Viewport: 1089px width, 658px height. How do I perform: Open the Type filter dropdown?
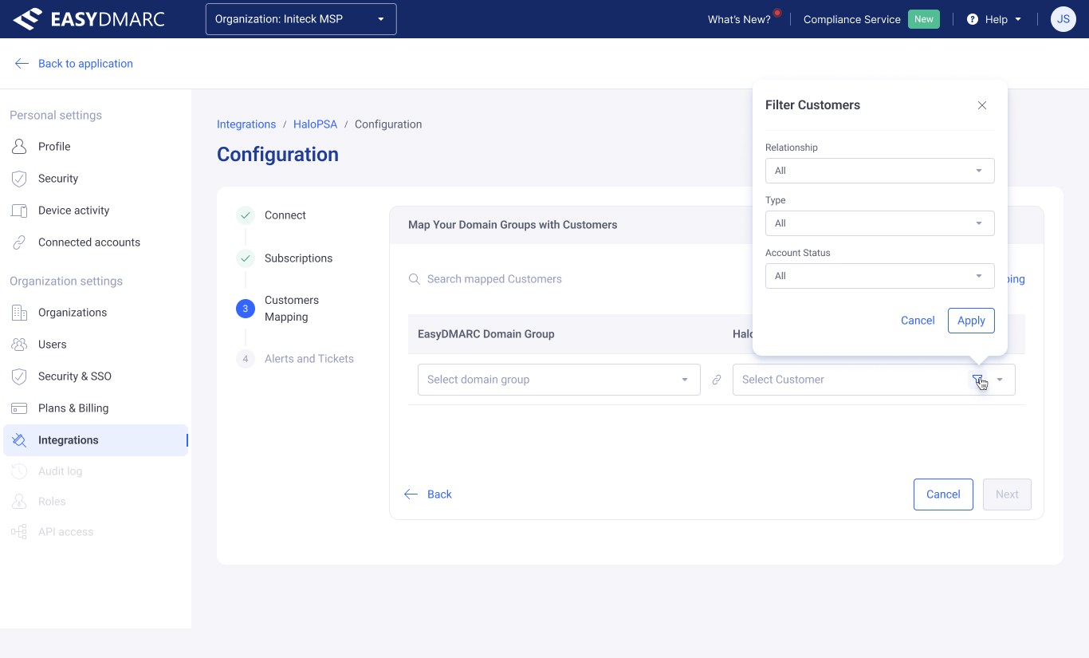(x=880, y=223)
